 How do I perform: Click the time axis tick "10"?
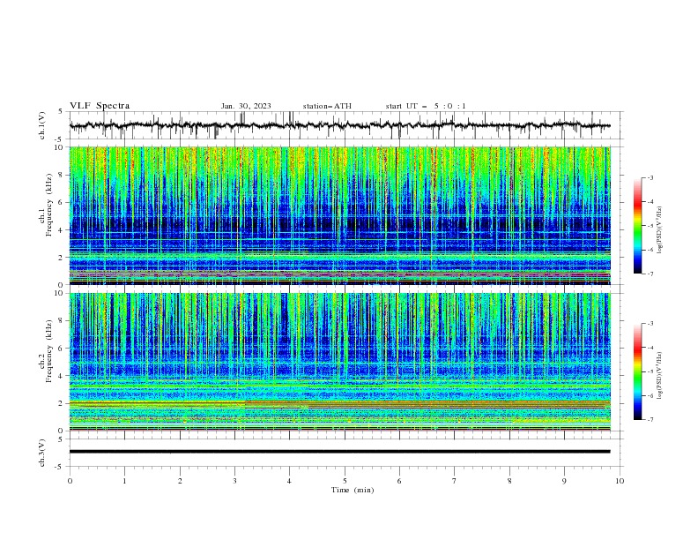tap(620, 481)
